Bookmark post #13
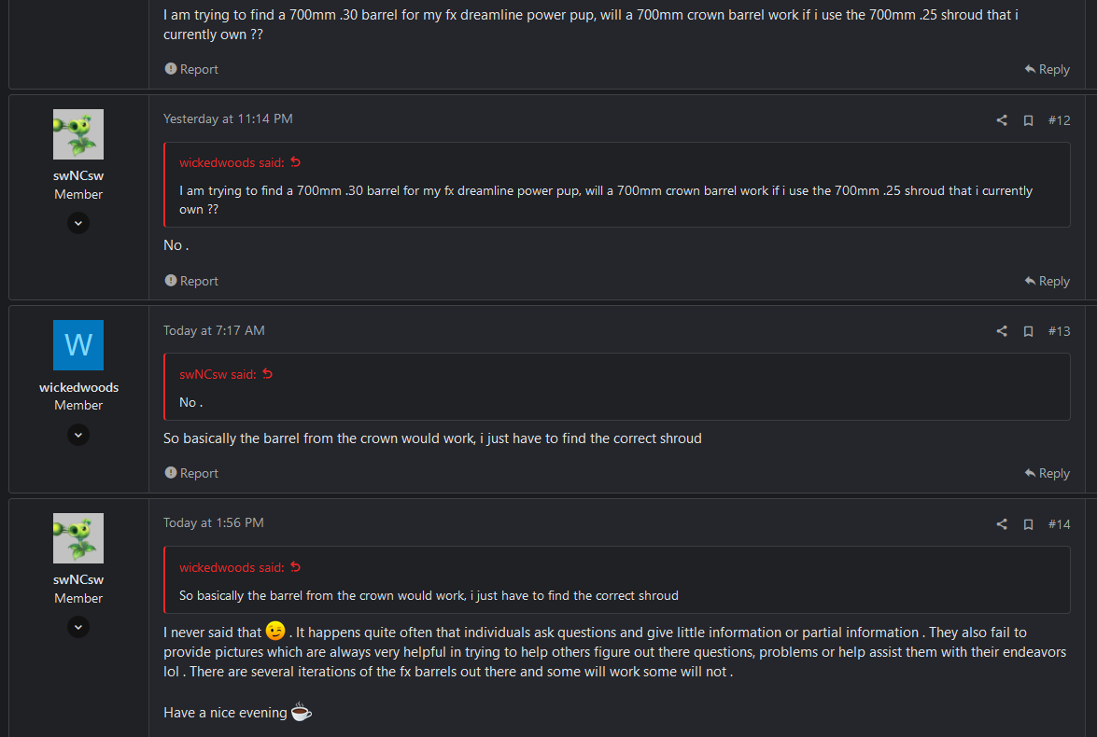 click(1028, 331)
